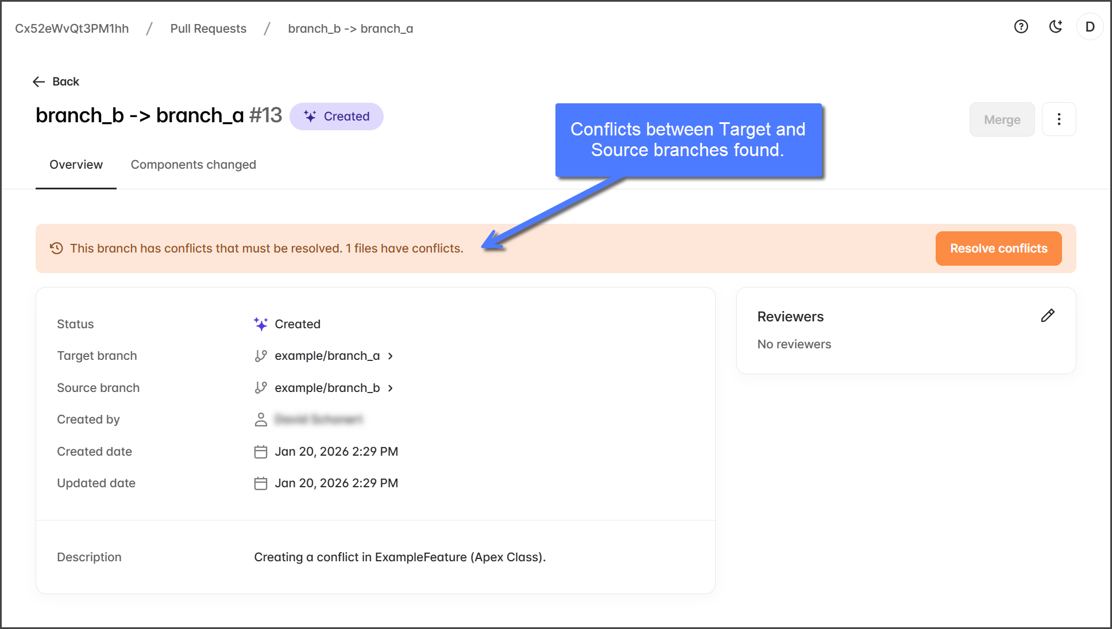Screen dimensions: 1112x629
Task: Click the Target branch git icon
Action: 261,356
